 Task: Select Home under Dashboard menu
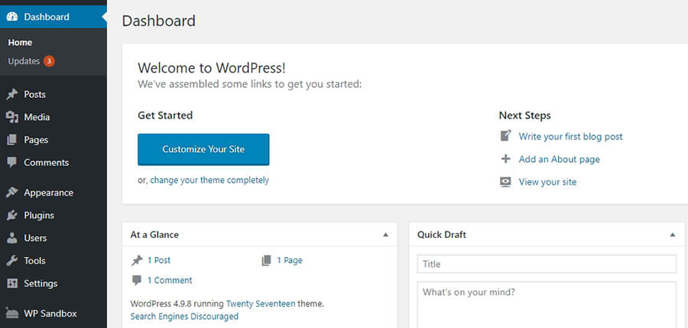(20, 43)
